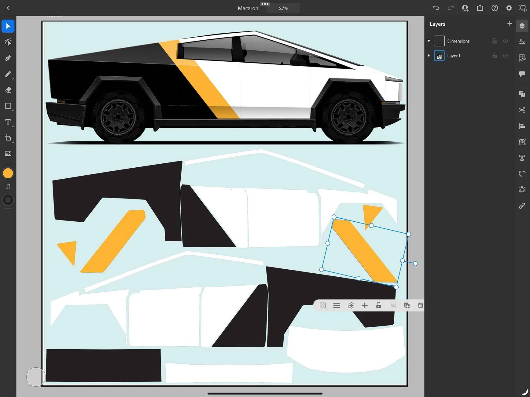This screenshot has width=530, height=397.
Task: Open the Comments panel
Action: 522,74
